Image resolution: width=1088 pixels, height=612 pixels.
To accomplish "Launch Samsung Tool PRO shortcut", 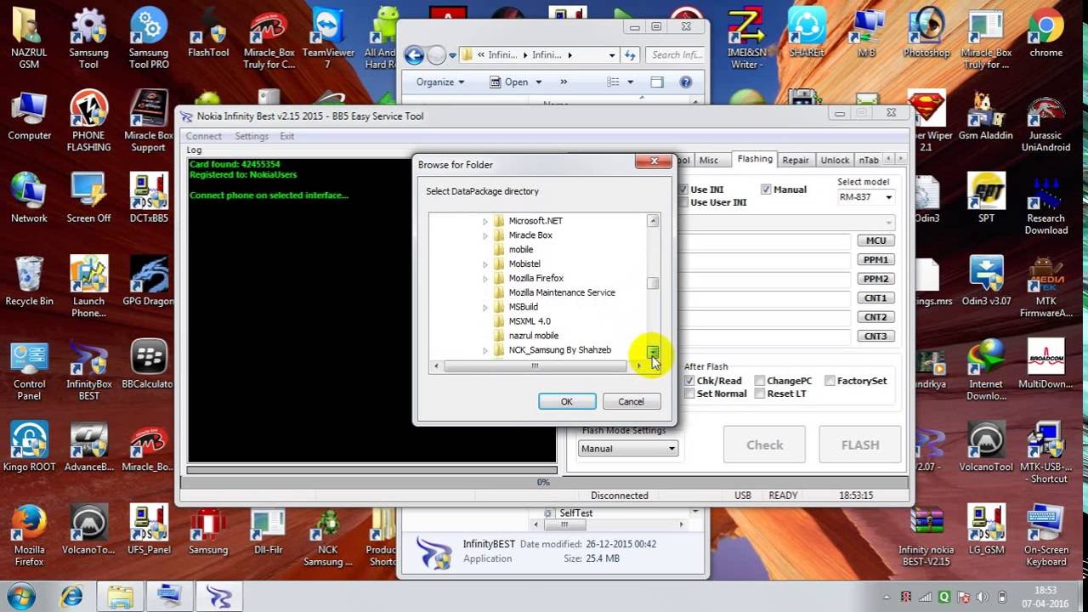I will [x=149, y=38].
